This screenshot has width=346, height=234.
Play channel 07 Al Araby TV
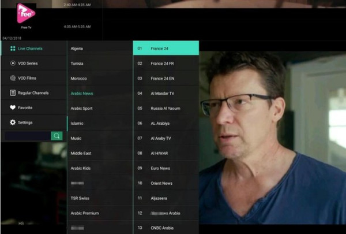point(166,138)
